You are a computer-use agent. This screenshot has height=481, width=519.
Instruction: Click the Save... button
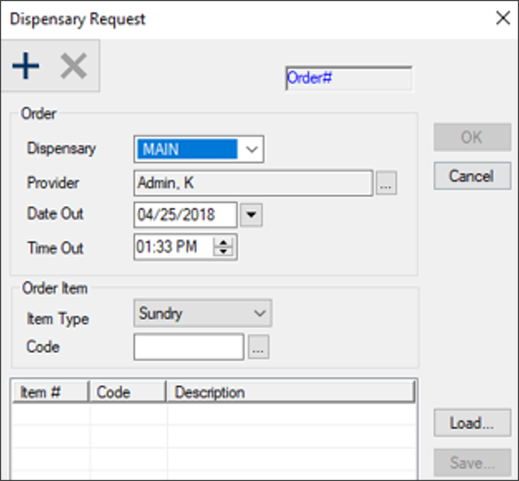[472, 464]
